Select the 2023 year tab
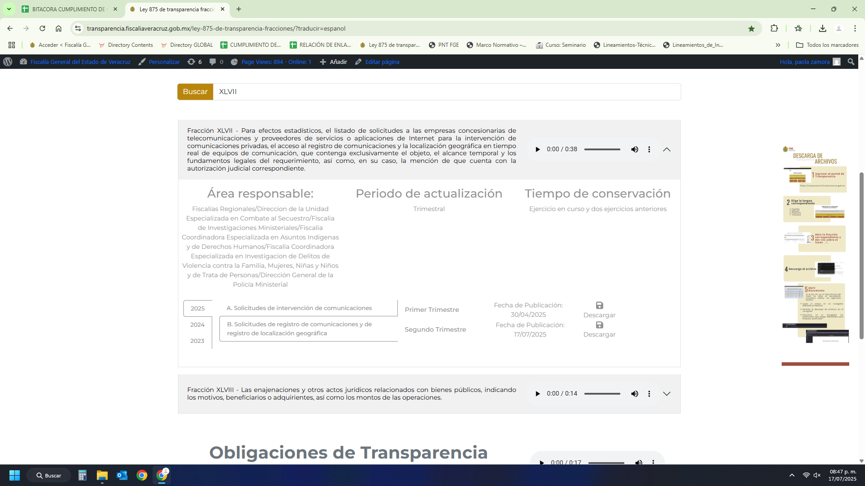865x486 pixels. 197,341
